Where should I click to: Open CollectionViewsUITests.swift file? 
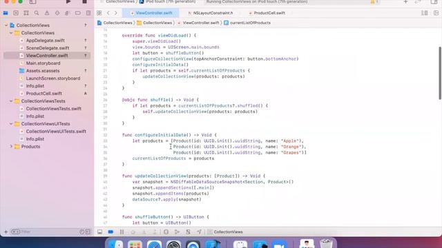click(x=56, y=132)
